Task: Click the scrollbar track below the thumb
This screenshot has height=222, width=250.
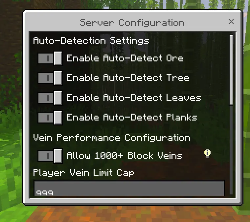Action: click(231, 149)
